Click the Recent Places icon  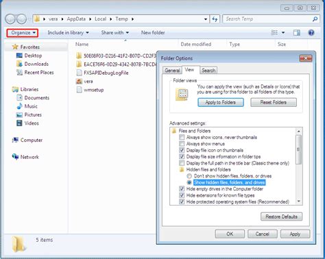click(x=19, y=73)
